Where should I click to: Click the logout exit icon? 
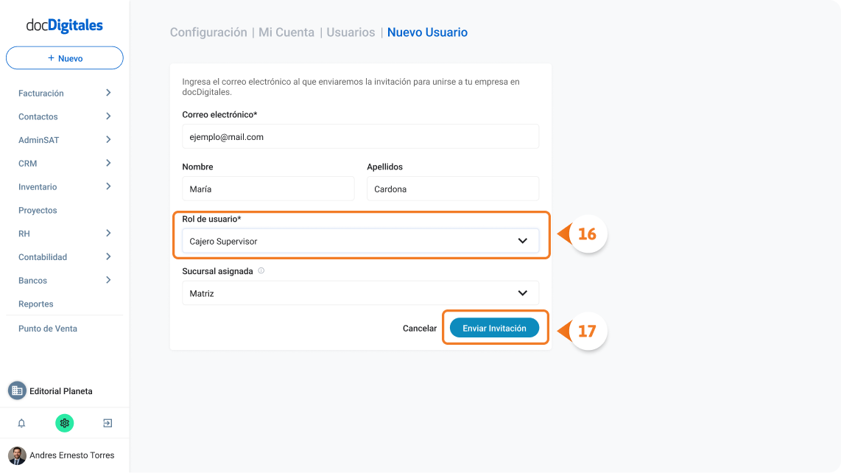click(108, 424)
